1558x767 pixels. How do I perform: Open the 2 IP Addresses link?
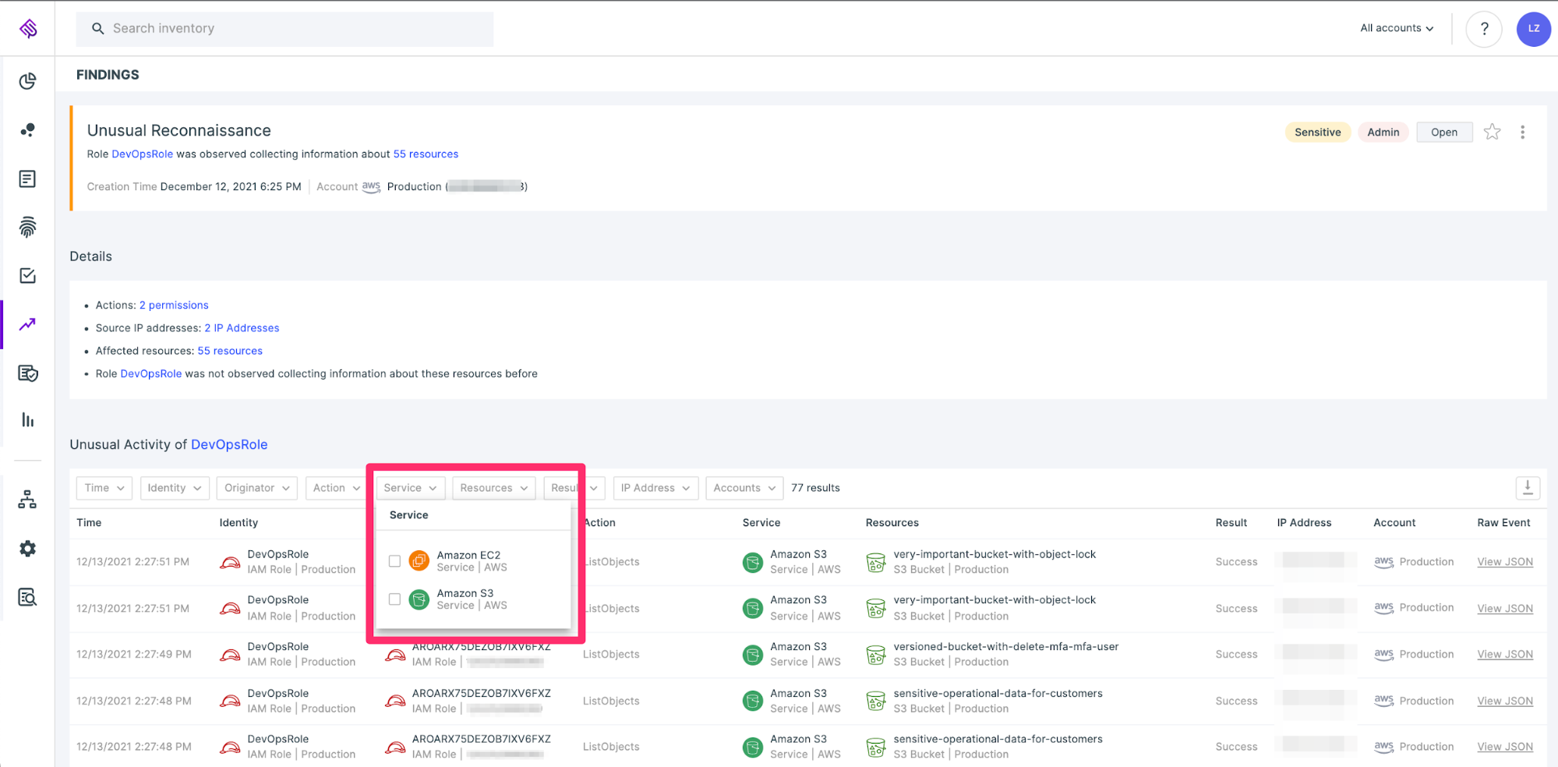coord(242,328)
